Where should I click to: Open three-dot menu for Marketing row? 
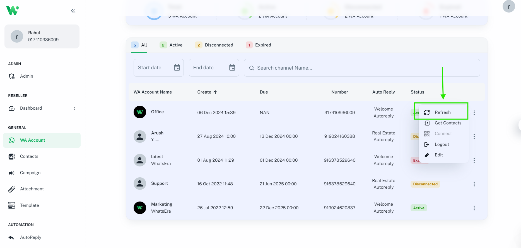(x=474, y=208)
